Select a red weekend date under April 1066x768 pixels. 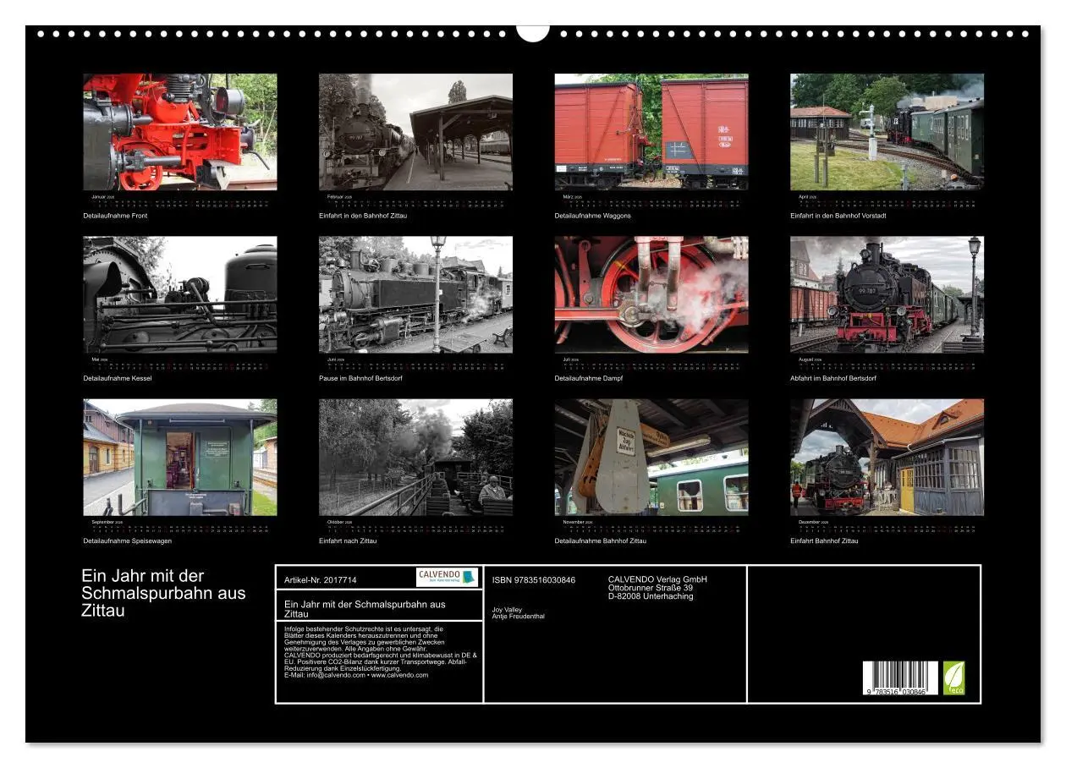click(909, 205)
